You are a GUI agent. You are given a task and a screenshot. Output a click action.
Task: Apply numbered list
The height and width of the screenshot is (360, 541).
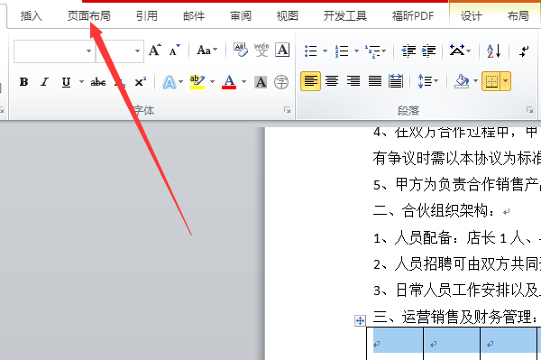(342, 51)
